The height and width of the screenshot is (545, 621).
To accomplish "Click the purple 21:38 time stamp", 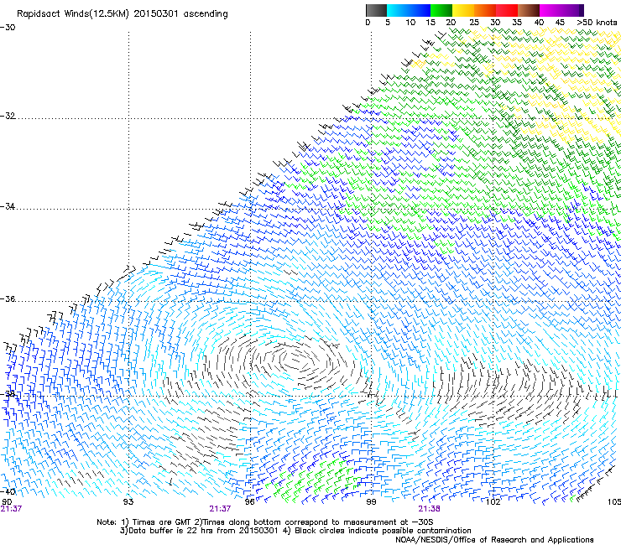I will tap(430, 509).
